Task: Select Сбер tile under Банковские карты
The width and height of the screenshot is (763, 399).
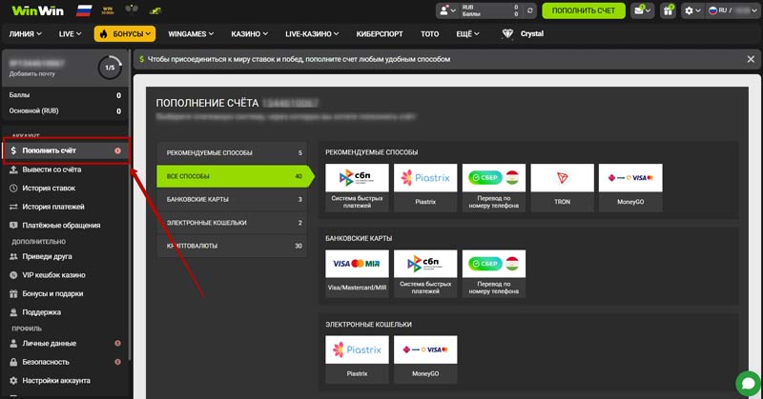Action: pyautogui.click(x=493, y=273)
